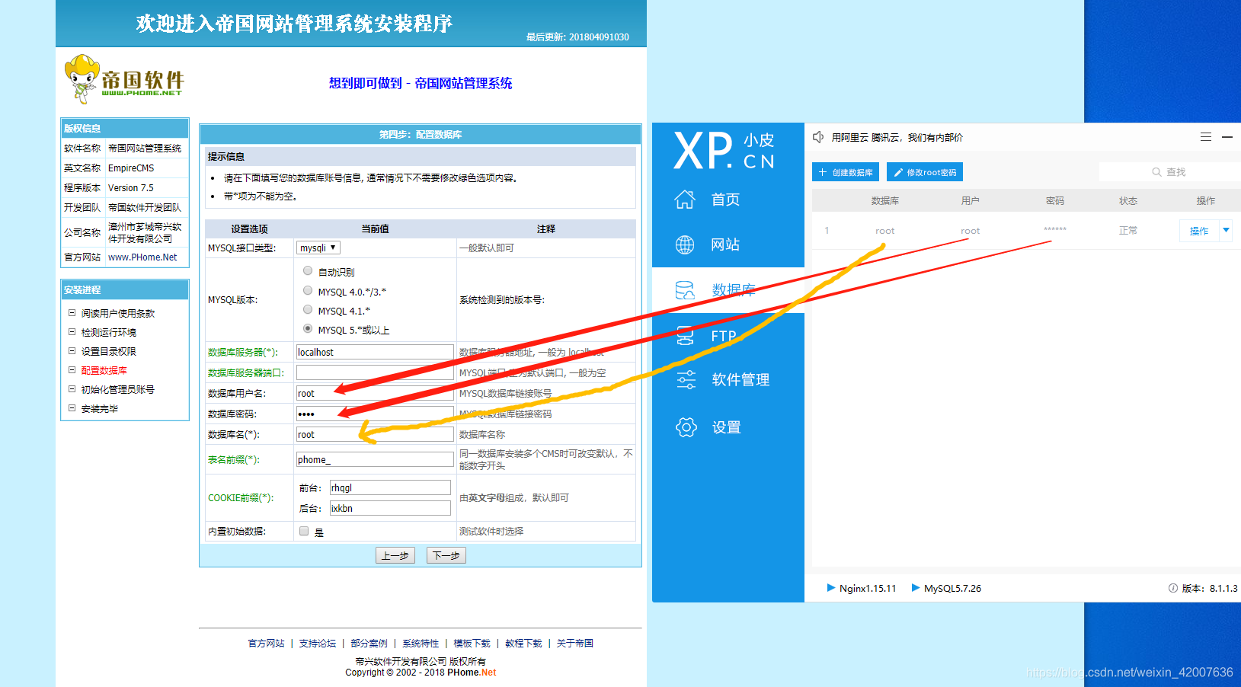
Task: Click the 查找 search box
Action: pos(1170,172)
